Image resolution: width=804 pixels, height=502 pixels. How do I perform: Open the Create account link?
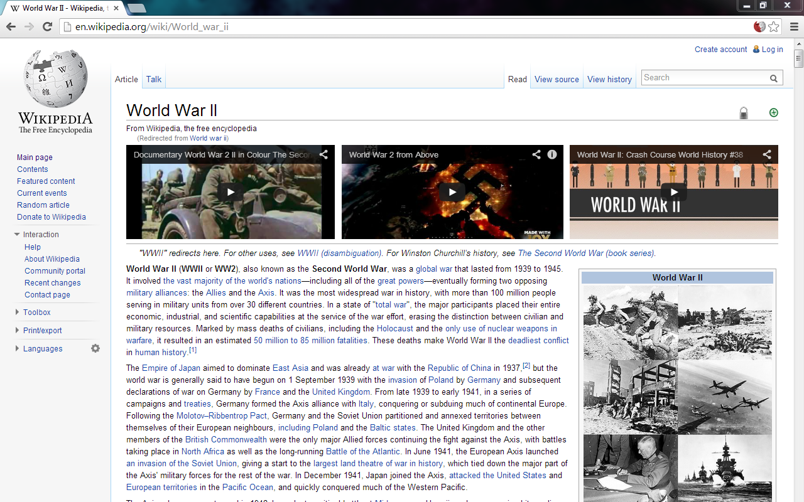720,50
